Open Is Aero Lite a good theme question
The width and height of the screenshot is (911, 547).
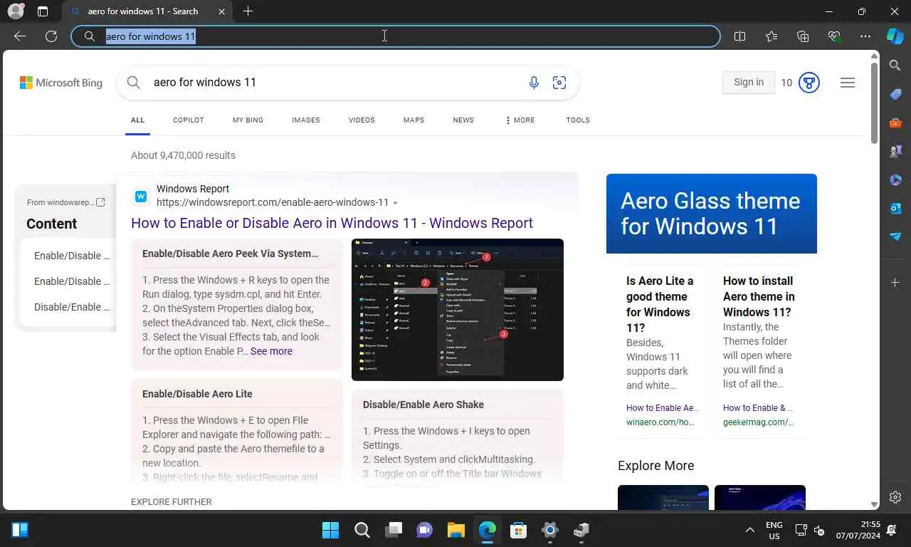660,304
